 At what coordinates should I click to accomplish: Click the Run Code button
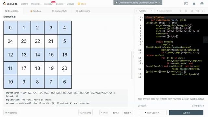point(152,113)
